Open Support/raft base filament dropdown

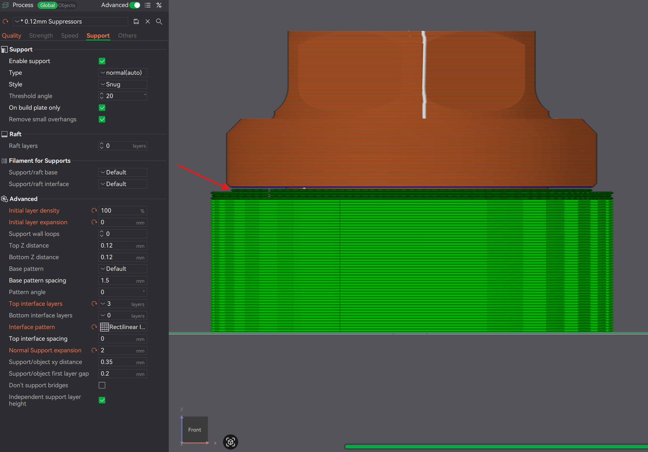click(x=122, y=173)
